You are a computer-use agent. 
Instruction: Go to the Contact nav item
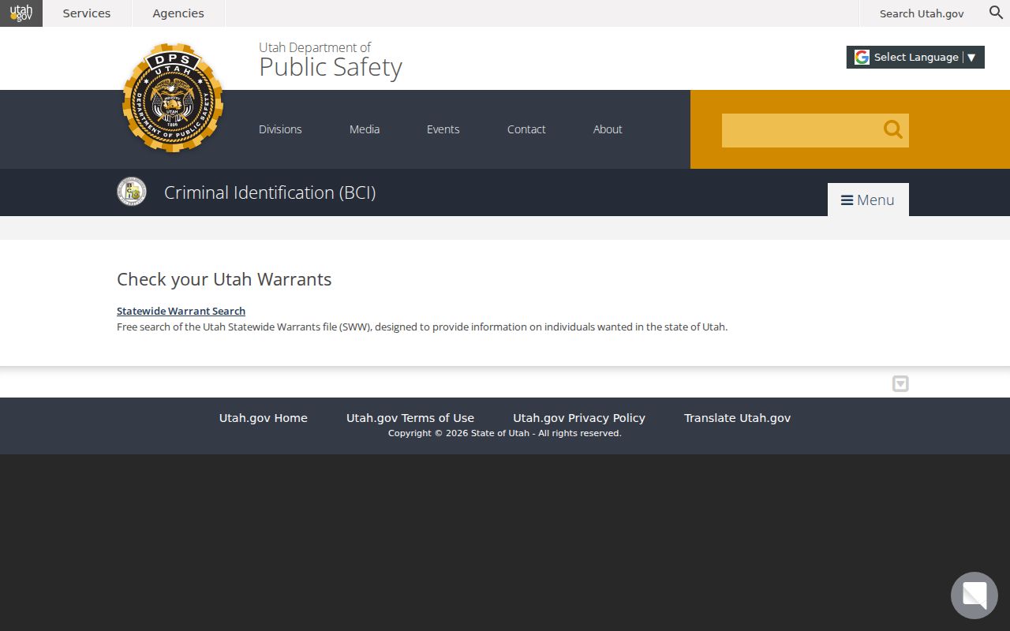click(526, 129)
